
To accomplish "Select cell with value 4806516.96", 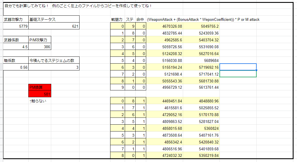I will coord(165,149).
